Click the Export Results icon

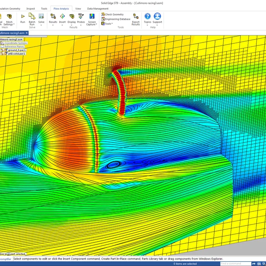click(136, 16)
